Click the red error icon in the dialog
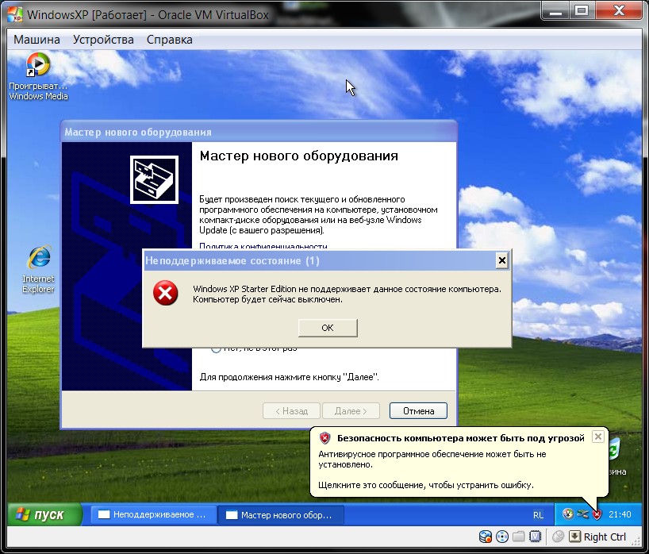649x554 pixels. 166,293
